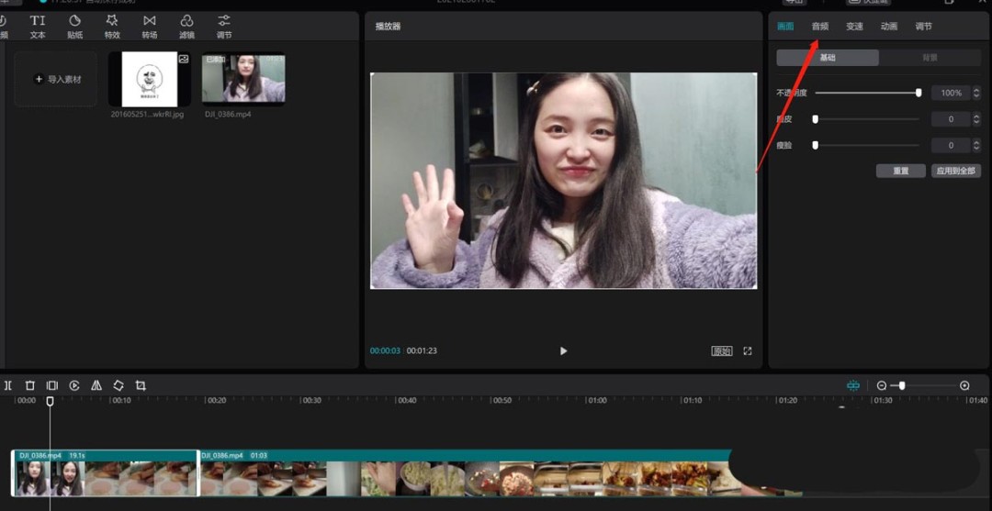This screenshot has width=992, height=511.
Task: Click the 导入素材 import media button
Action: coord(56,79)
